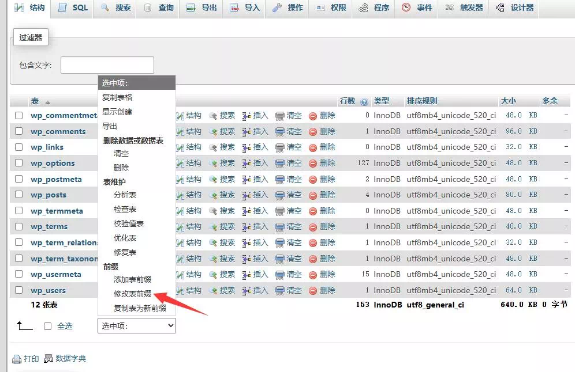Click the 事件 clock icon

406,7
